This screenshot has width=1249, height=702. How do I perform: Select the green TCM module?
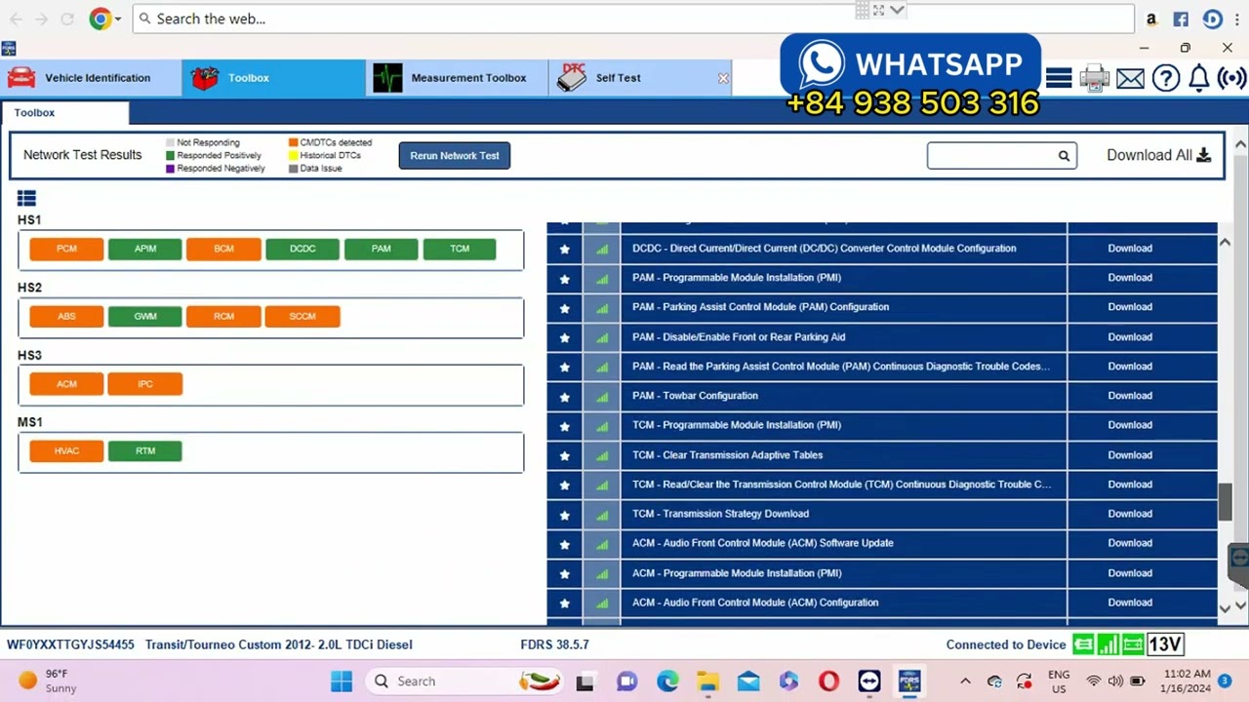click(x=460, y=249)
